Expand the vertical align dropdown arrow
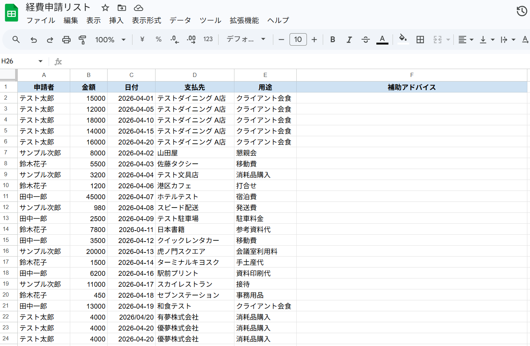This screenshot has height=346, width=530. pos(493,39)
